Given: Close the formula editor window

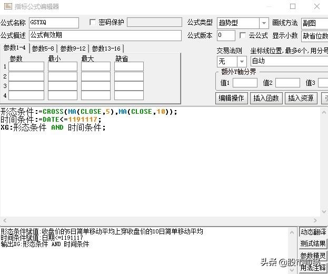Looking at the screenshot, I should point(317,6).
